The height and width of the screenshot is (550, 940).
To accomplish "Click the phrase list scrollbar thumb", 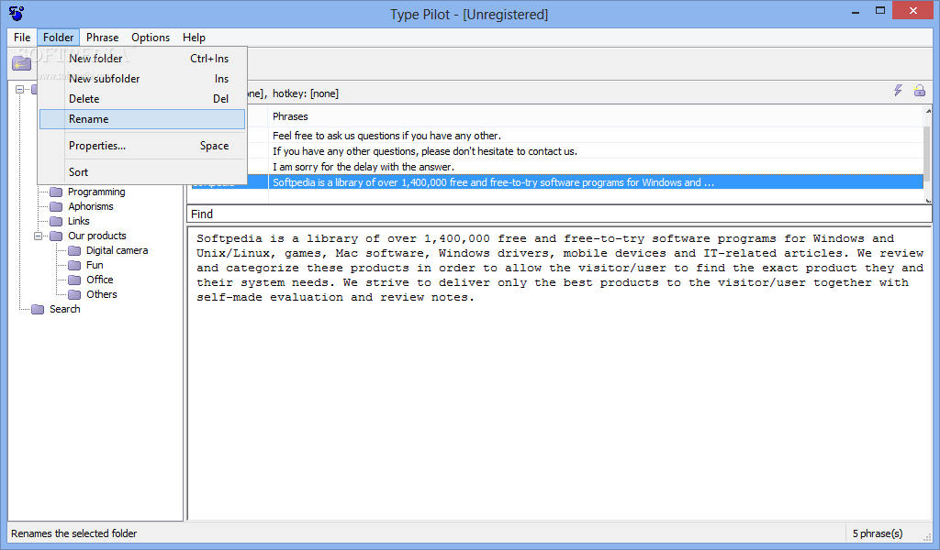I will click(x=928, y=156).
